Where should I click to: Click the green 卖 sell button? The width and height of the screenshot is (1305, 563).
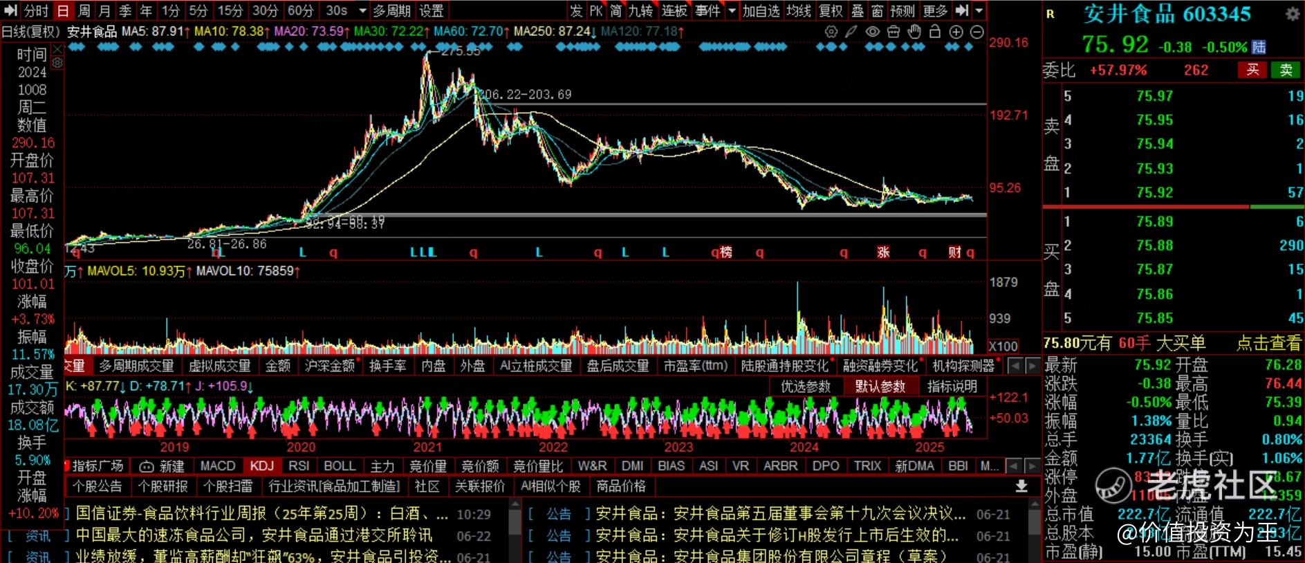pos(1286,70)
